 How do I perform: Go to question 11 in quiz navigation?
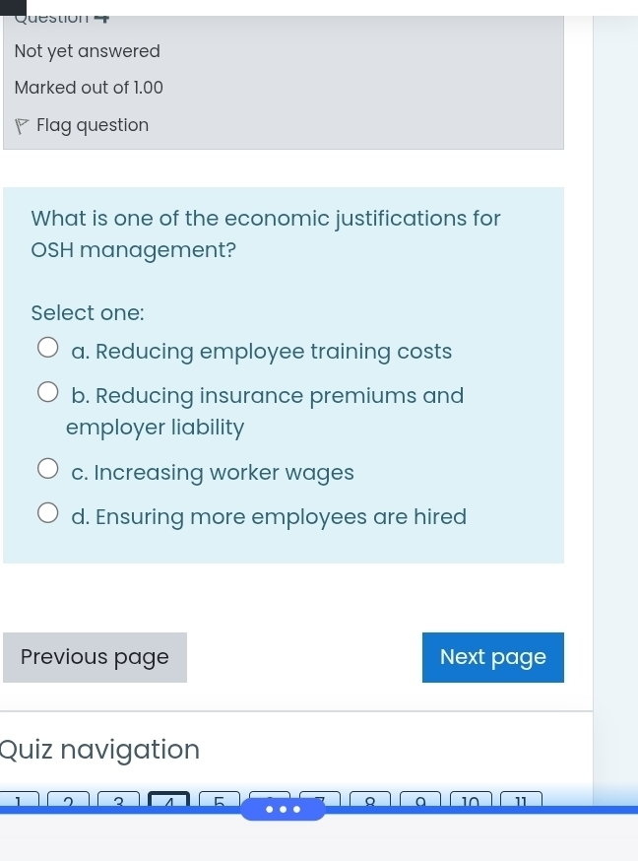coord(521,798)
